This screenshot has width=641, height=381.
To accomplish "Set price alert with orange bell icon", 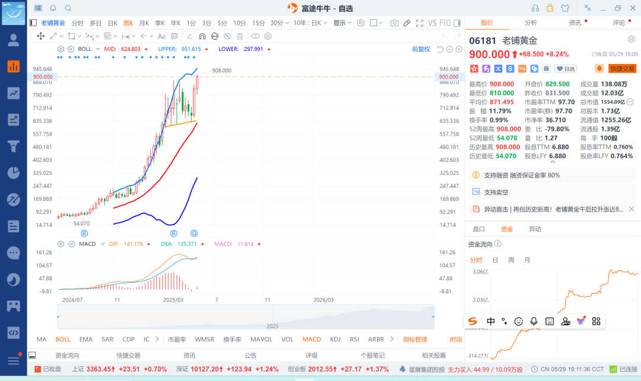I will pos(599,69).
